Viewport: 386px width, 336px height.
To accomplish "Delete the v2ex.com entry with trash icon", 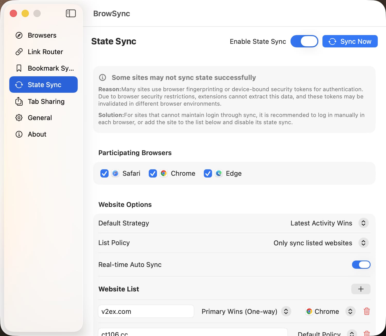I will tap(367, 311).
